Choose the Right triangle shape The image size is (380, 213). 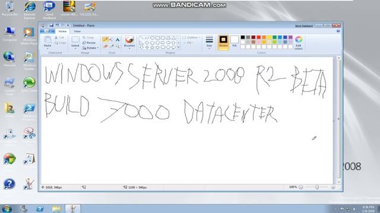pyautogui.click(x=142, y=43)
